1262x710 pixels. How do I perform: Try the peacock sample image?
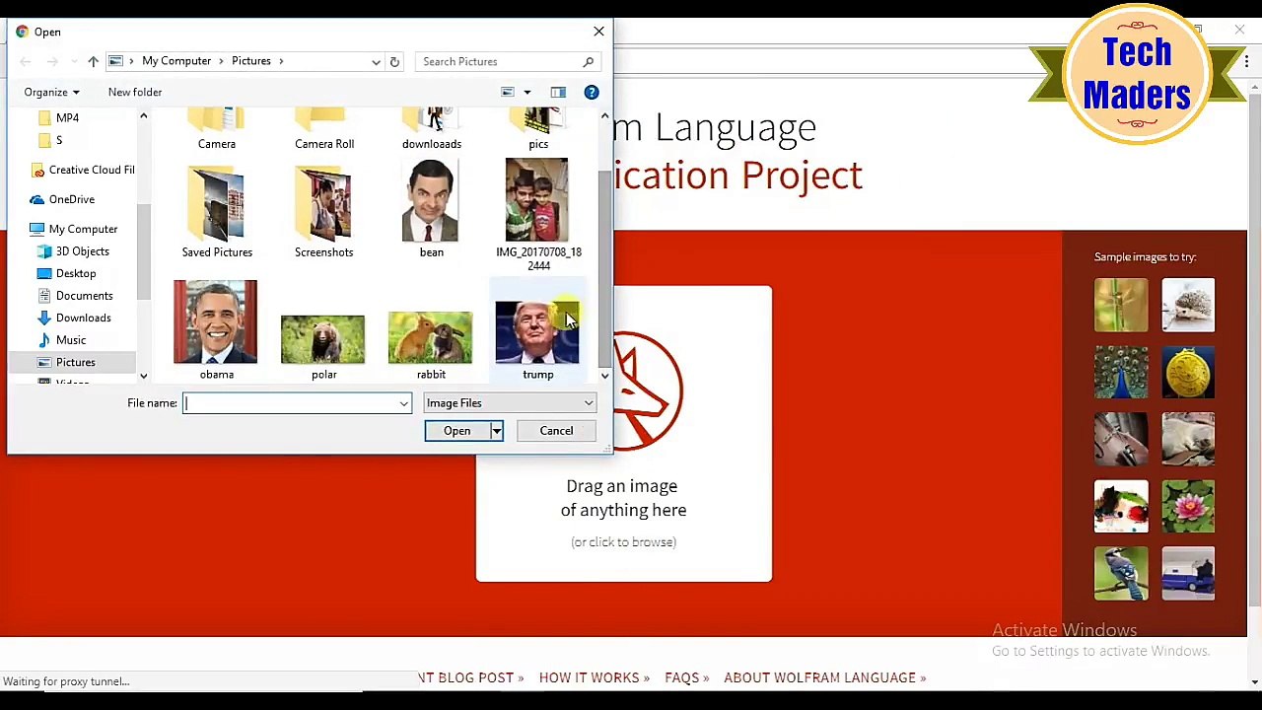point(1121,372)
